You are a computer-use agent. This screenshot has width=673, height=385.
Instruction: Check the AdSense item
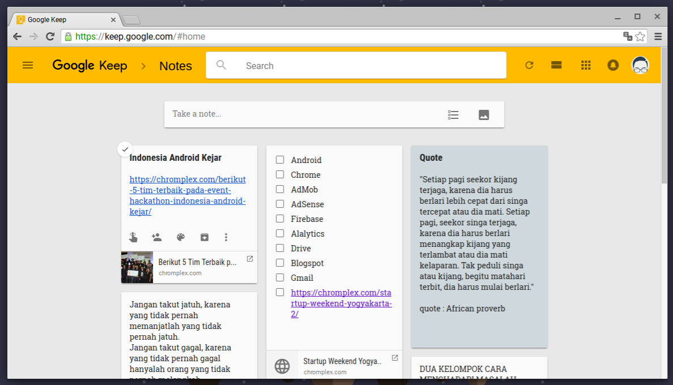pos(280,204)
